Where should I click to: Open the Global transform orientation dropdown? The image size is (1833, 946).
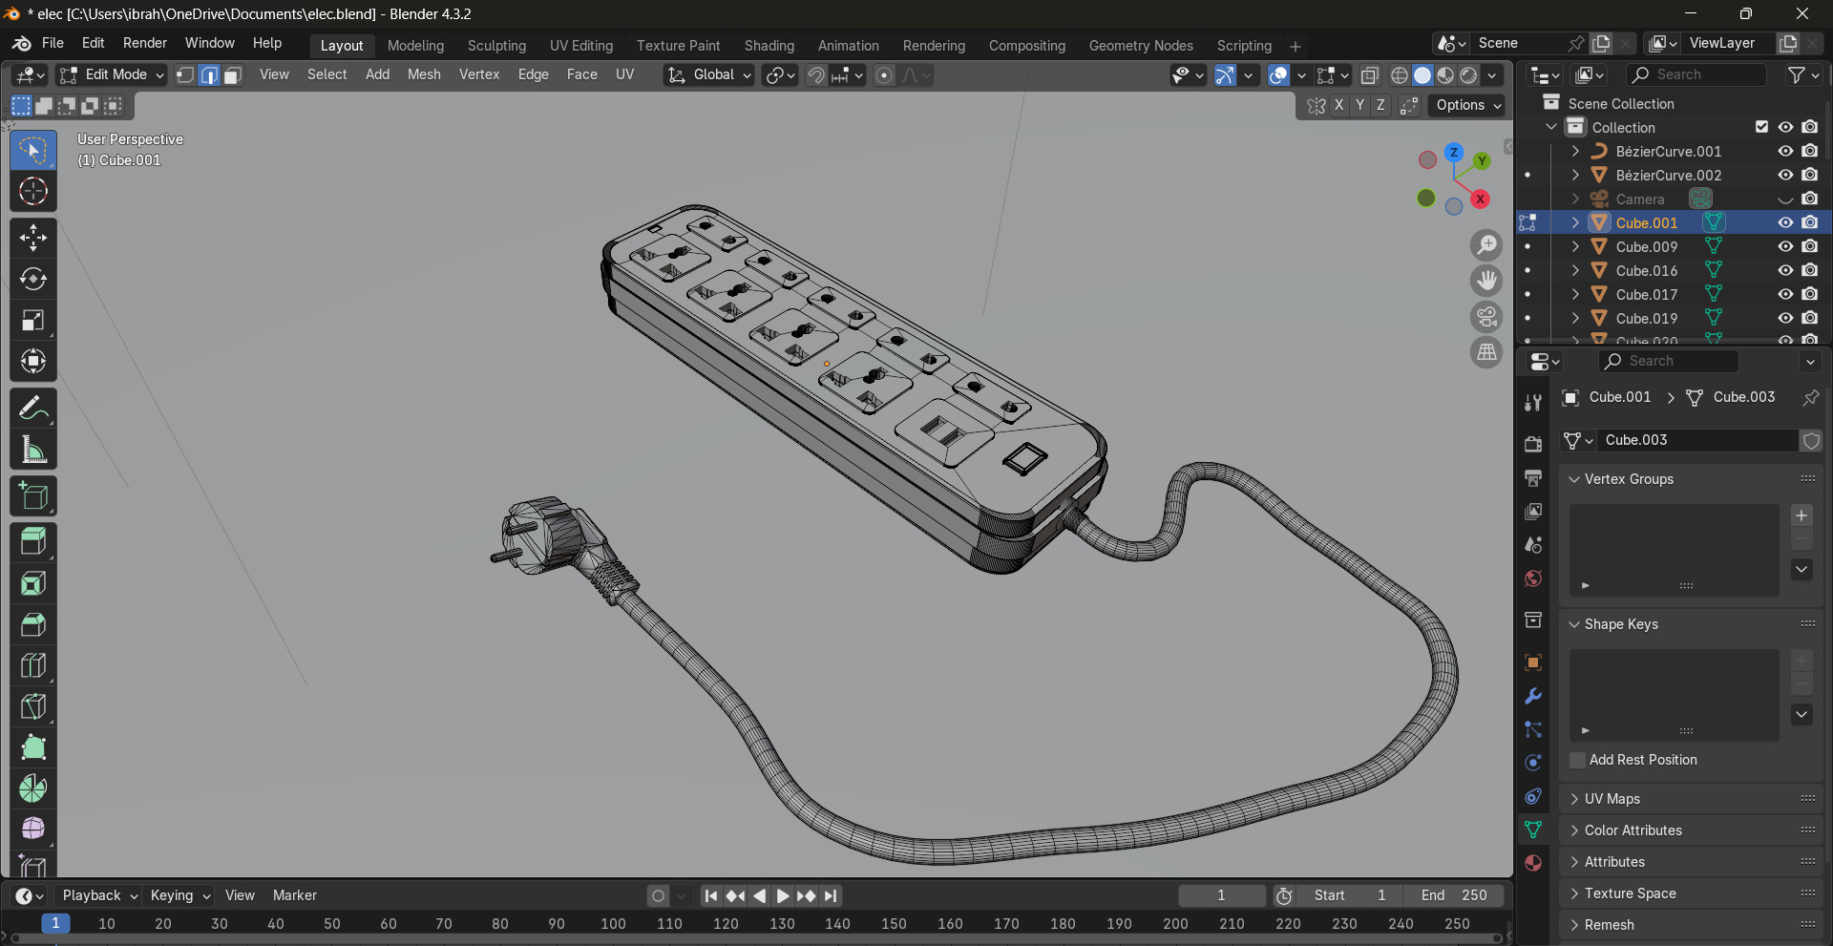pos(709,74)
